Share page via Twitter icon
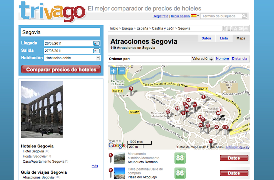274x180 pixels. pos(225,29)
